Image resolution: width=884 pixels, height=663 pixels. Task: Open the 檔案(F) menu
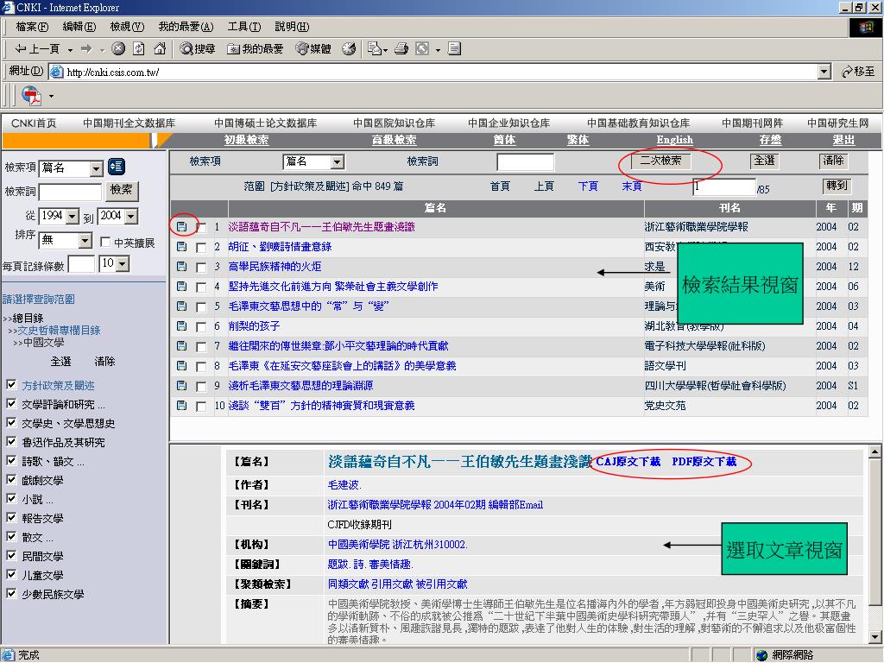click(x=32, y=27)
